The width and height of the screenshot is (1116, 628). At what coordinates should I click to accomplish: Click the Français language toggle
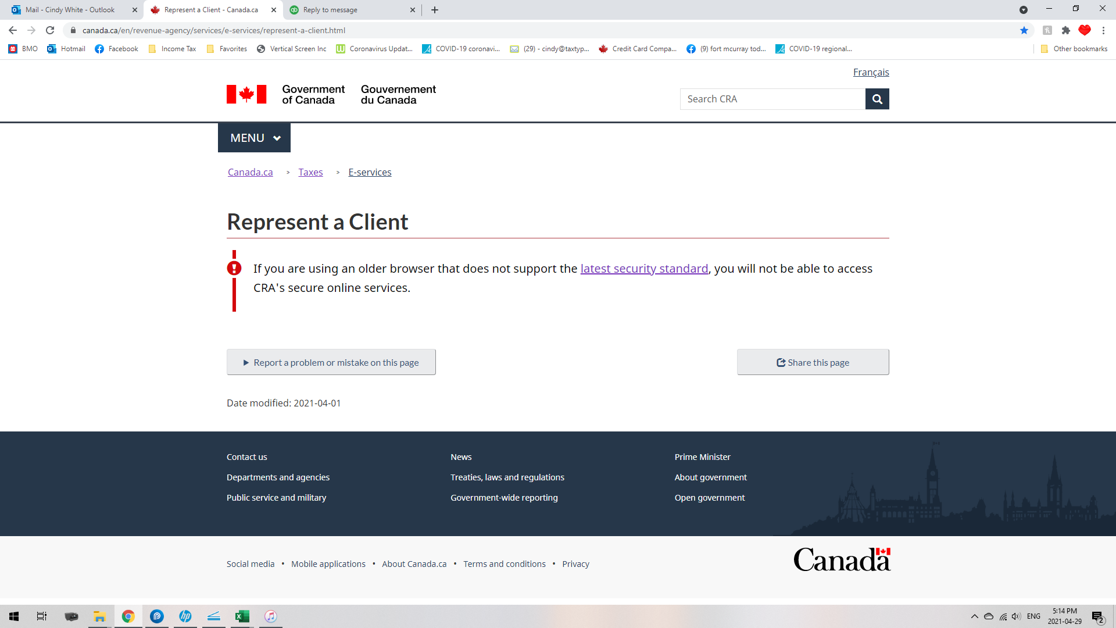coord(871,72)
